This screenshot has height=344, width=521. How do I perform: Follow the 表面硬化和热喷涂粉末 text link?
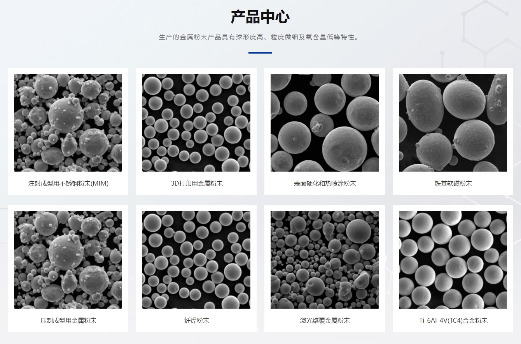click(325, 183)
